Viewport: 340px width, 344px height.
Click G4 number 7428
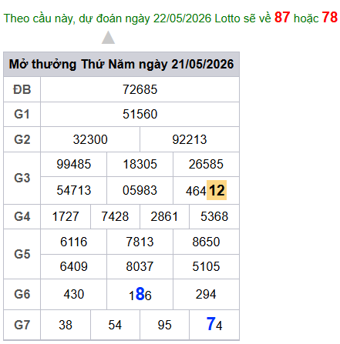(115, 216)
